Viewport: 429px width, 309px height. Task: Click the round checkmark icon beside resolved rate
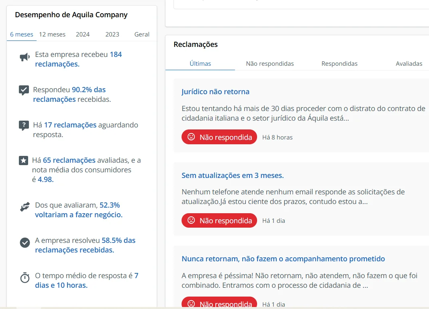coord(25,242)
